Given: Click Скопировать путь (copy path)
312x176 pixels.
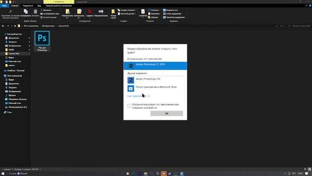Looking at the screenshot, I should [x=50, y=14].
